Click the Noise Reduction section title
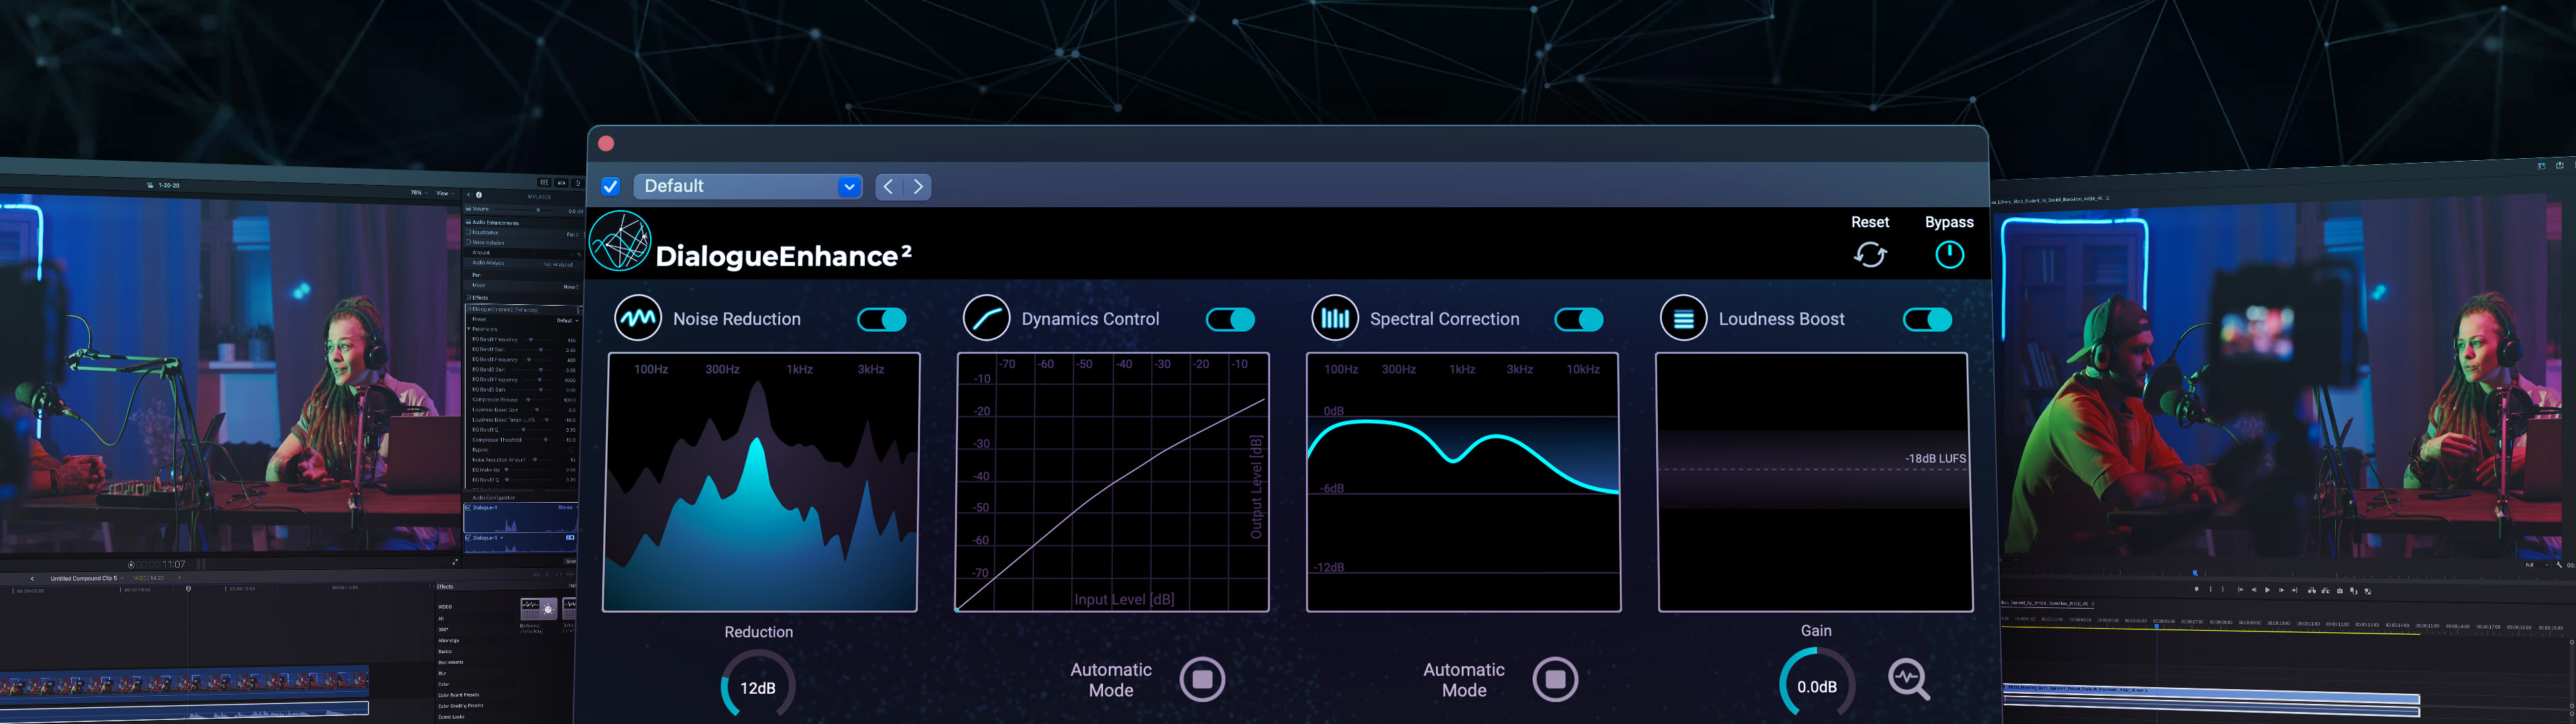Viewport: 2576px width, 724px height. tap(737, 319)
